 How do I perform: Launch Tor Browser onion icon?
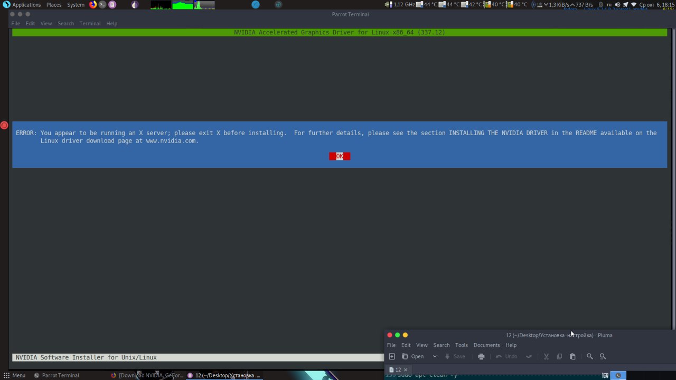135,5
